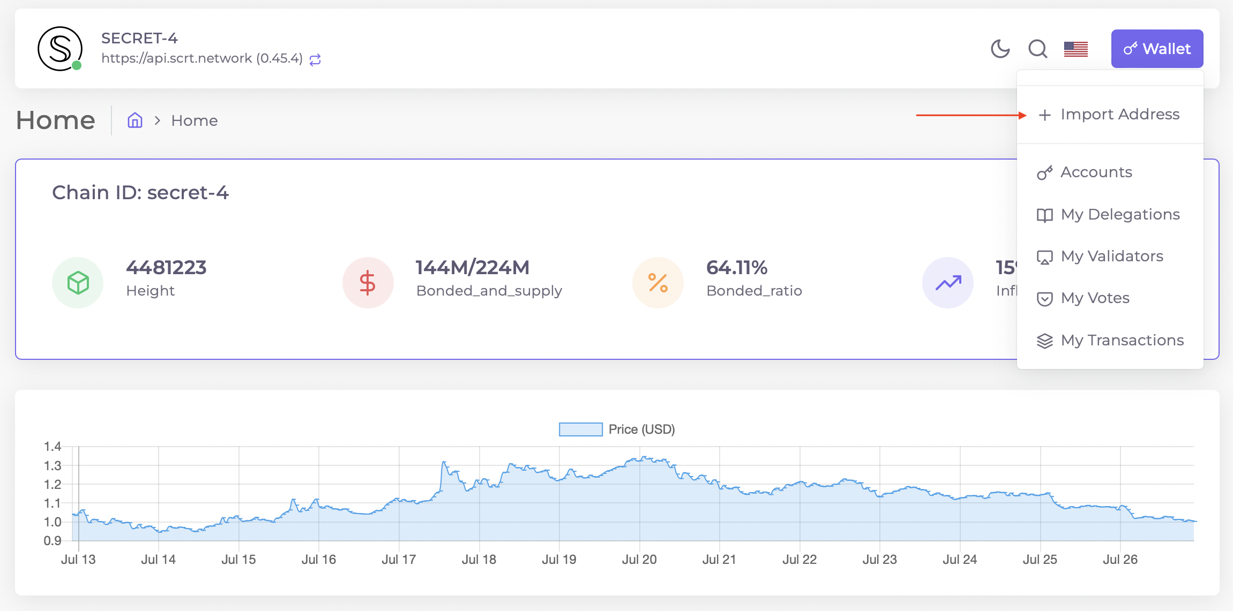Open My Validators entry
1233x611 pixels.
pyautogui.click(x=1111, y=257)
